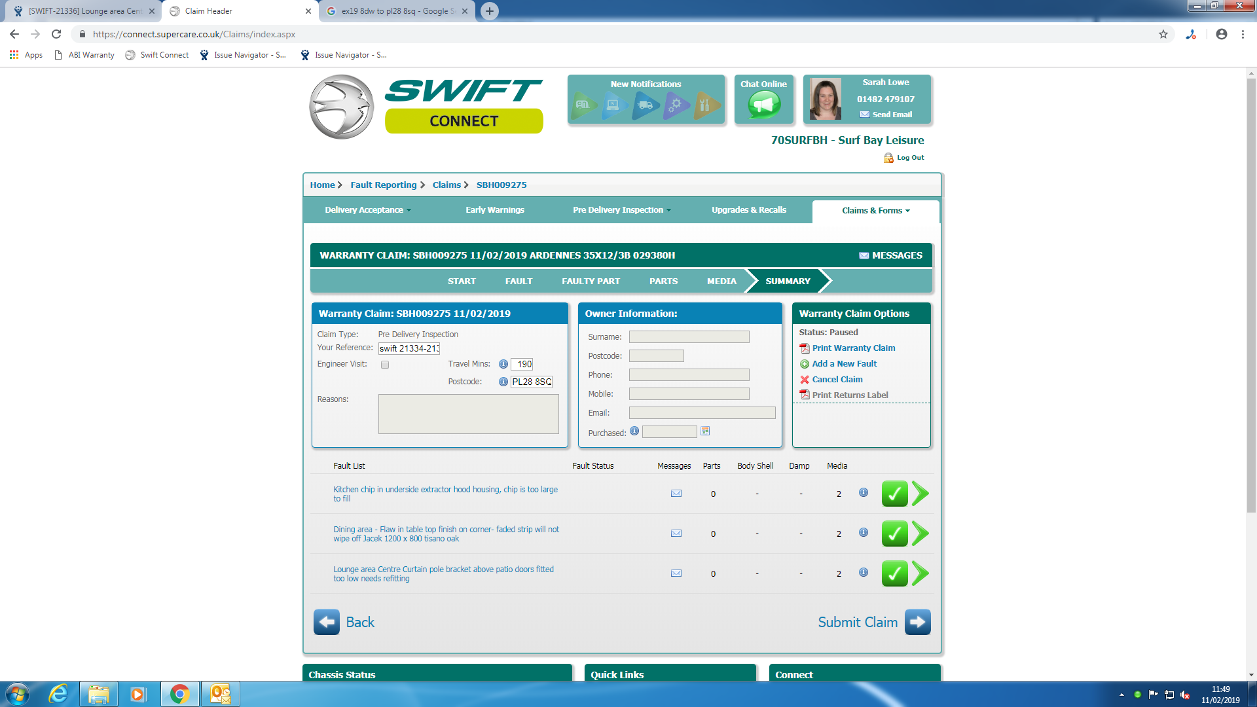Open message envelope for Kitchen chip fault

tap(676, 494)
